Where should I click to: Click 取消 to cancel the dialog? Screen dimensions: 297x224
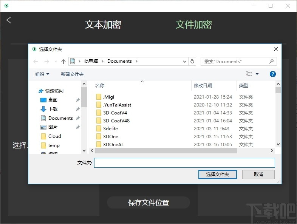pos(258,175)
